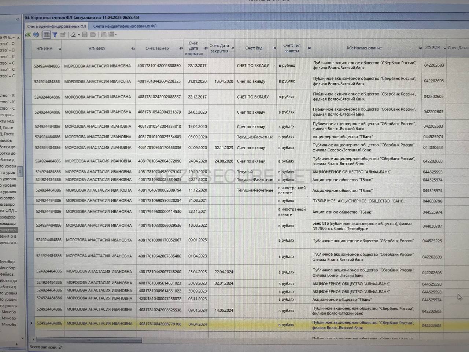469x352 pixels.
Task: Click the highlighted row's arrow indicator
Action: pos(32,323)
